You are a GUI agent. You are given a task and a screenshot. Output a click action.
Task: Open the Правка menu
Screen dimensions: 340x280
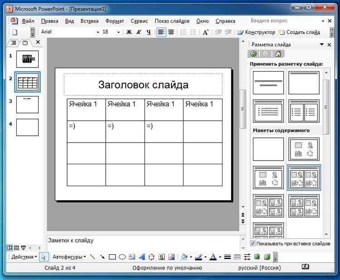[50, 21]
